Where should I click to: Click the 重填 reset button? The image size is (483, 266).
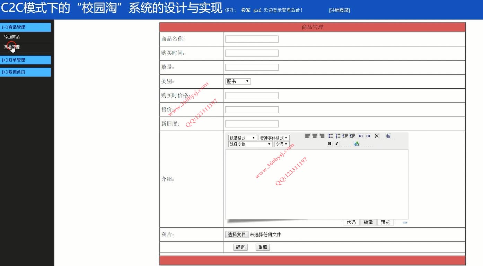coord(263,247)
